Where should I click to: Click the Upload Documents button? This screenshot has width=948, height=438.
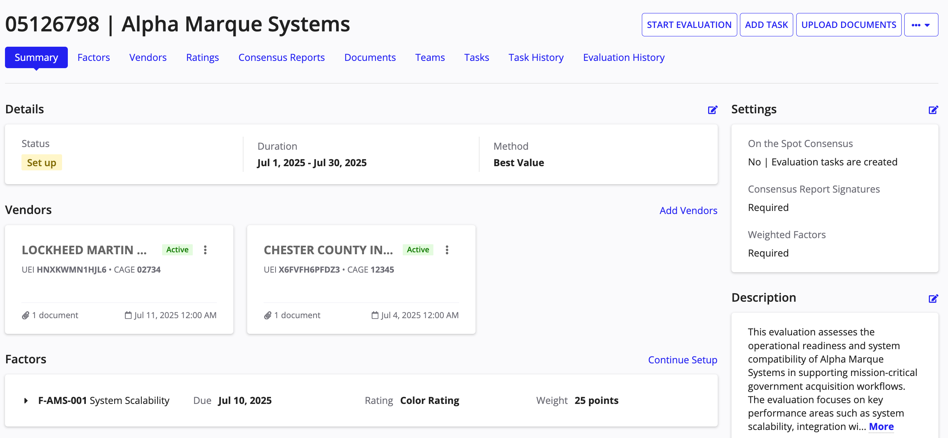click(x=849, y=25)
